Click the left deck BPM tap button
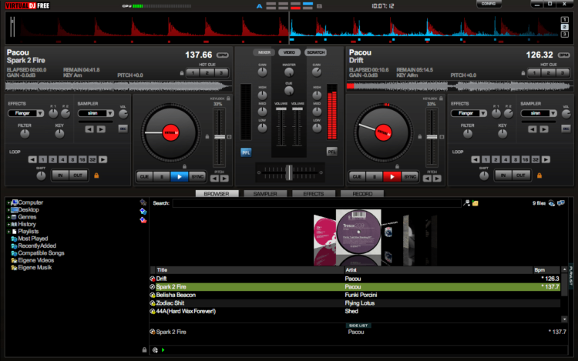Screen dimensions: 578x361 [x=223, y=55]
